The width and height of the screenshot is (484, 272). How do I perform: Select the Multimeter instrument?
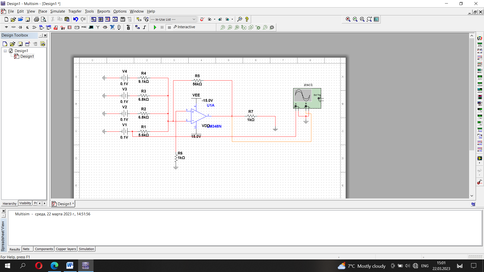[480, 38]
